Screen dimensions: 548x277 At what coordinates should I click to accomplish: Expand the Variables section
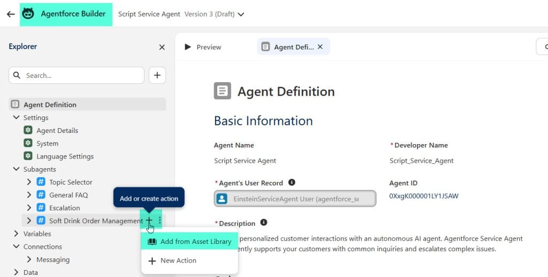click(16, 233)
